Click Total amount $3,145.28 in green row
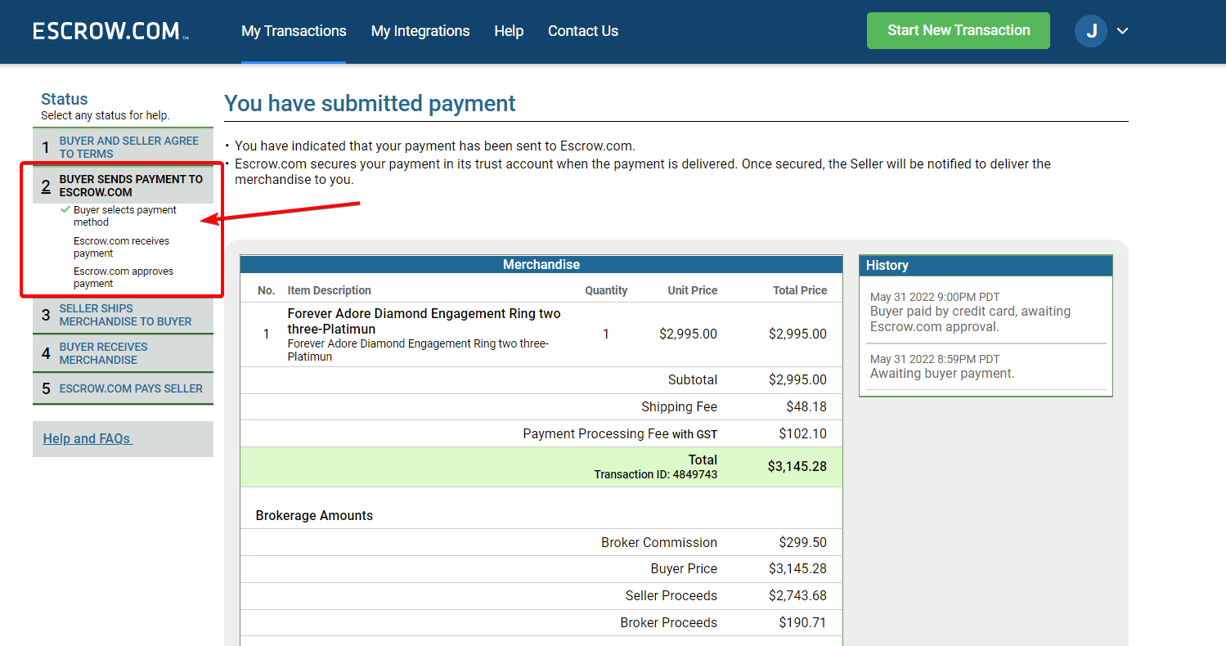The image size is (1226, 646). click(x=797, y=466)
